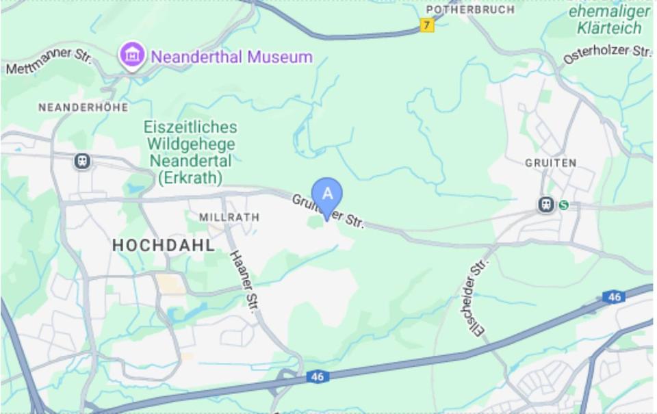Select Eiszeitliches Wildgehege Neandertal park label
Image resolution: width=657 pixels, height=414 pixels.
190,152
